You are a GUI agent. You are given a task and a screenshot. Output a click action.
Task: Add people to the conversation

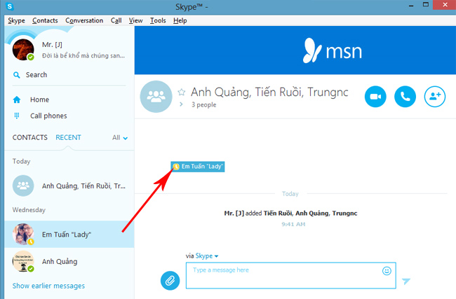[435, 97]
